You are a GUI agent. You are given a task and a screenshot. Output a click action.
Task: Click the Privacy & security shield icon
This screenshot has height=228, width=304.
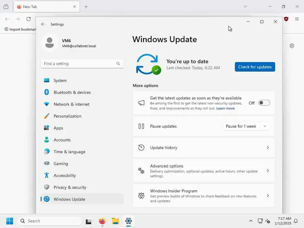[x=47, y=187]
